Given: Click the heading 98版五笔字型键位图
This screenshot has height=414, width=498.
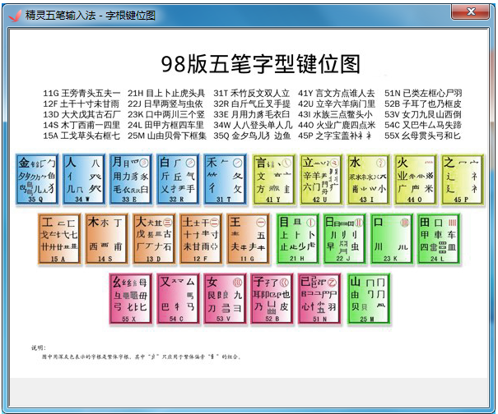Looking at the screenshot, I should click(x=260, y=63).
